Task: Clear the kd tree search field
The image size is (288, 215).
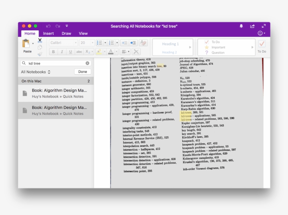Action: coord(88,63)
